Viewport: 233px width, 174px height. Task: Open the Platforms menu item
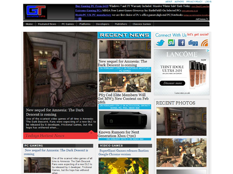tap(85, 24)
